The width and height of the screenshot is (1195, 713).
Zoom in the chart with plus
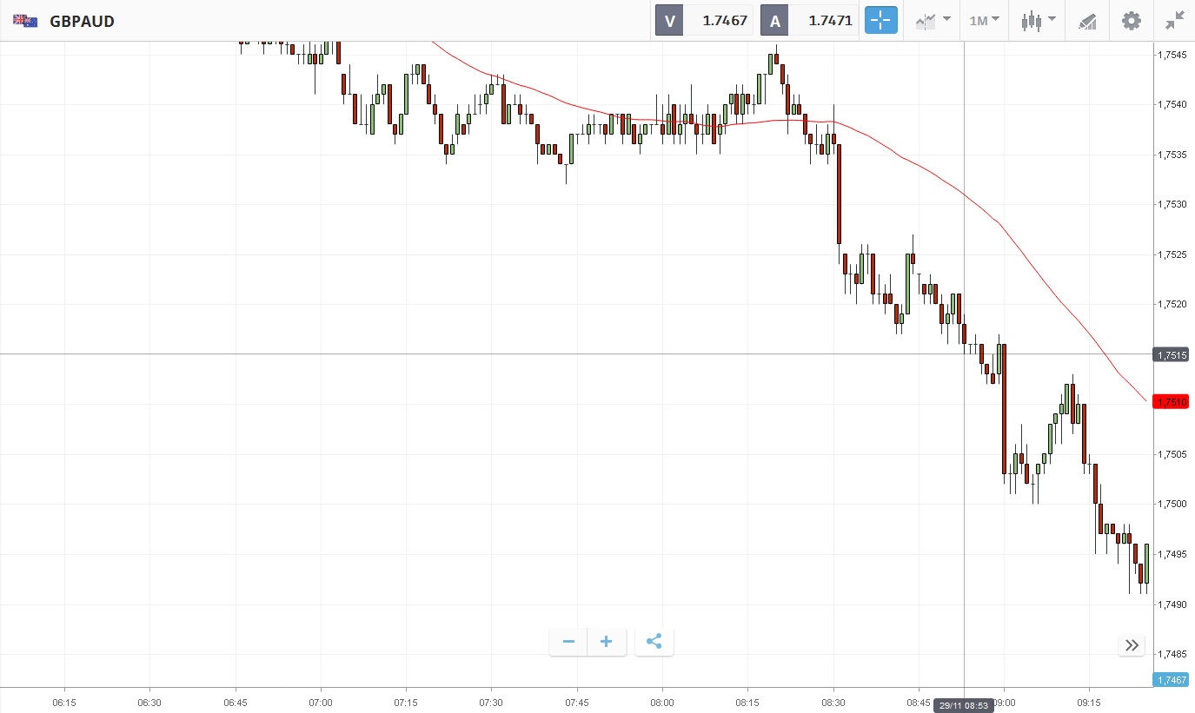point(607,642)
